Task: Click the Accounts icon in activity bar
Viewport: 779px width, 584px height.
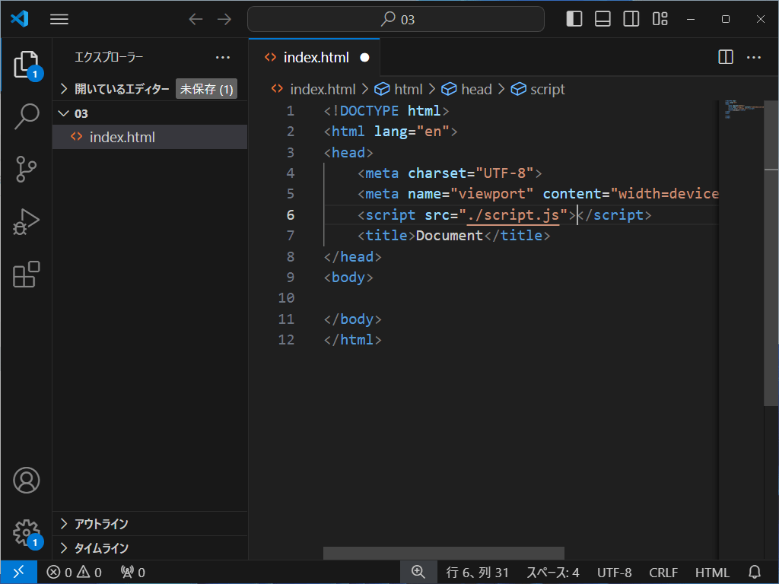Action: [x=27, y=480]
